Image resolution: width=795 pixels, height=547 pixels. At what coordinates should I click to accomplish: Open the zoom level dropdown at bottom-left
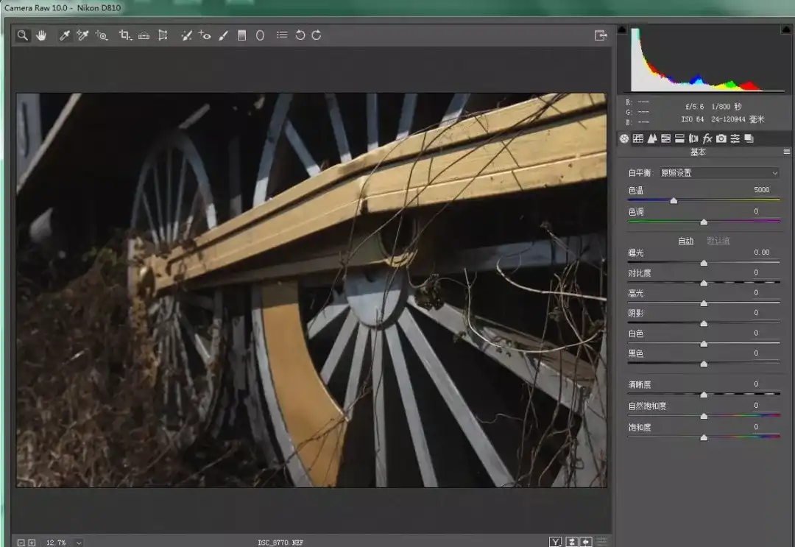coord(79,543)
